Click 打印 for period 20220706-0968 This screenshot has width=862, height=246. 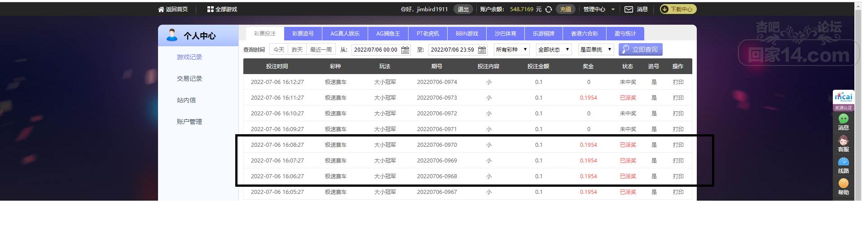tap(678, 176)
